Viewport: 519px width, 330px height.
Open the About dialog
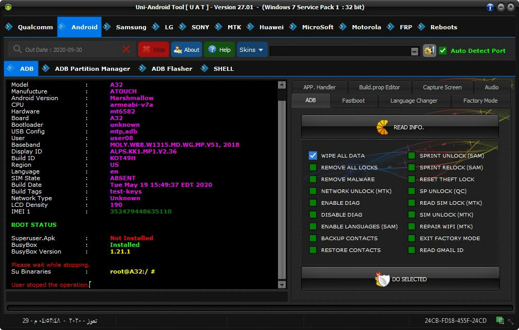tap(187, 50)
